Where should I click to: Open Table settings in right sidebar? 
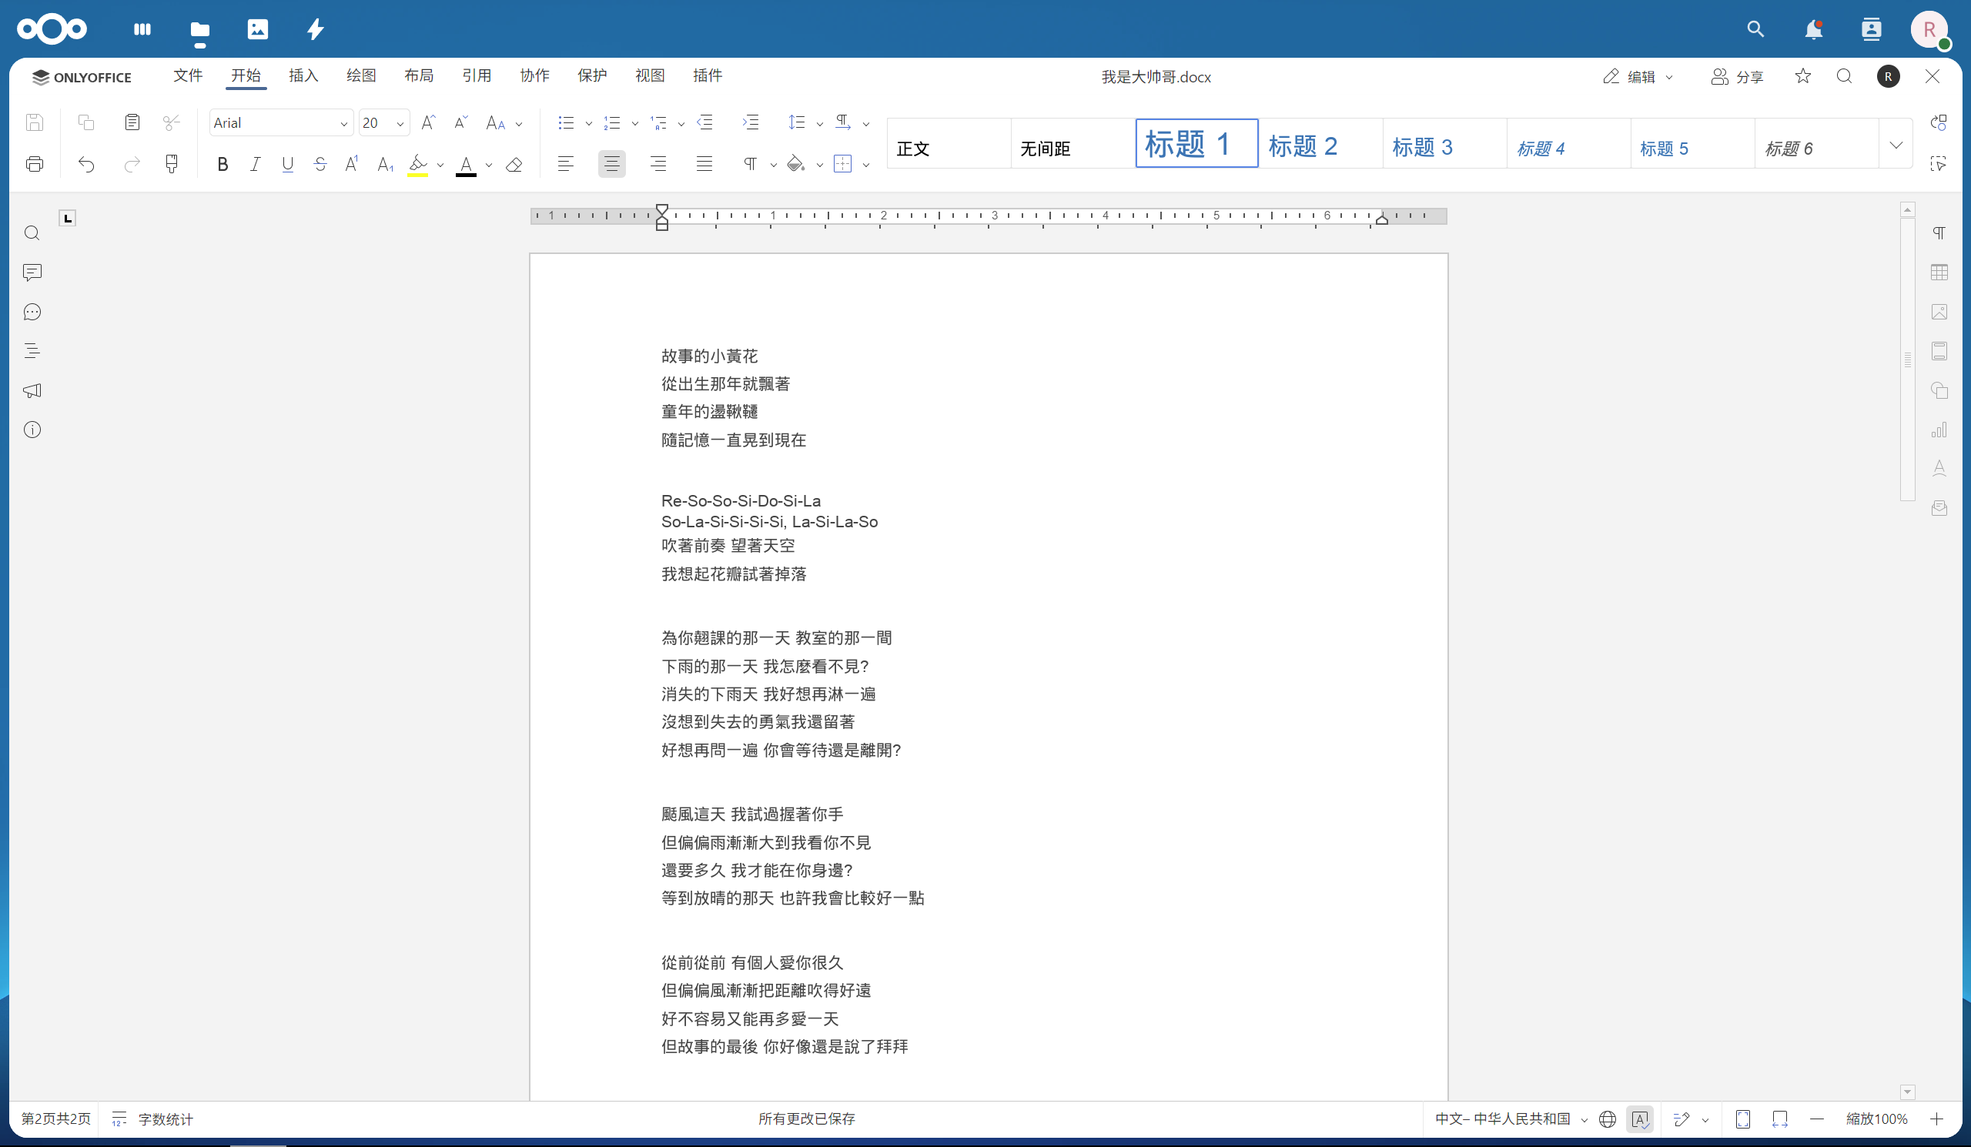coord(1939,272)
